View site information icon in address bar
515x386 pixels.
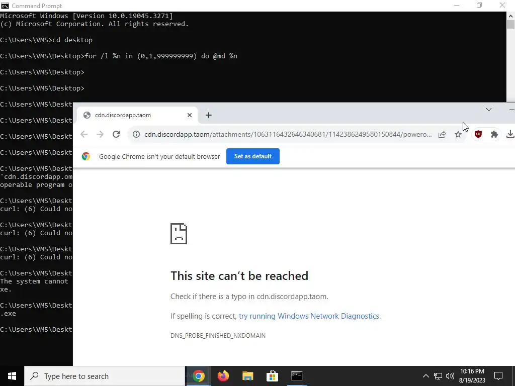[x=136, y=134]
